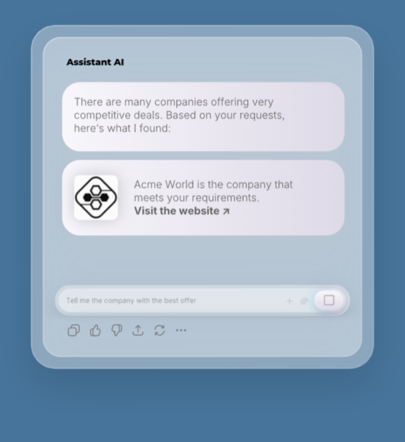This screenshot has width=405, height=442.
Task: Focus the 'Tell me the company' prompt field
Action: [172, 300]
